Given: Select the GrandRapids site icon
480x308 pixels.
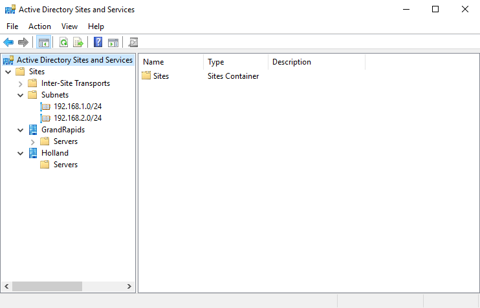Looking at the screenshot, I should (33, 130).
